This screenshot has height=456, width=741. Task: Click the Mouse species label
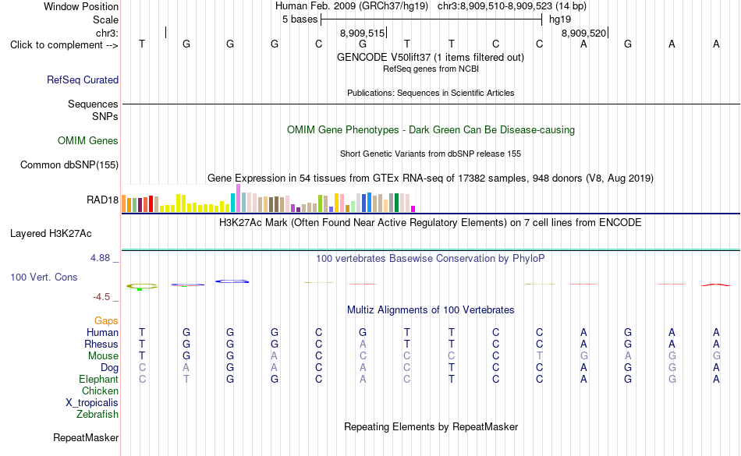pos(103,356)
